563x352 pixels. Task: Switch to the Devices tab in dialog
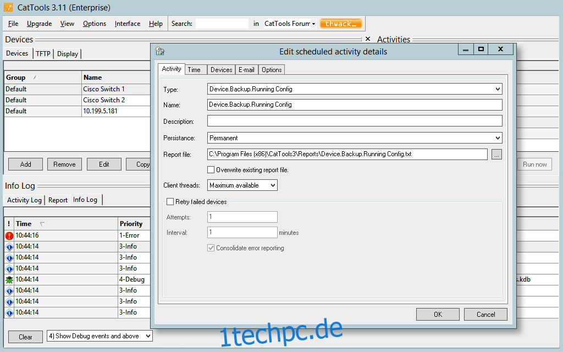(x=221, y=70)
